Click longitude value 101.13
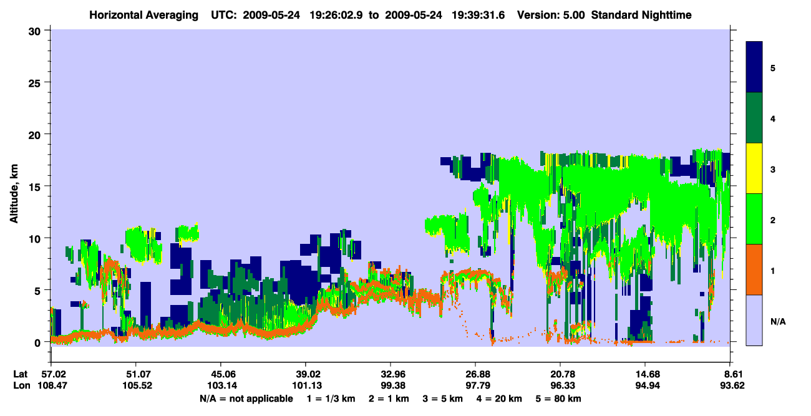The image size is (811, 416). pyautogui.click(x=306, y=386)
